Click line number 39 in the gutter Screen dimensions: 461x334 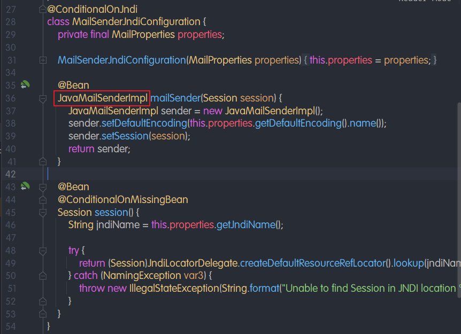click(x=10, y=136)
